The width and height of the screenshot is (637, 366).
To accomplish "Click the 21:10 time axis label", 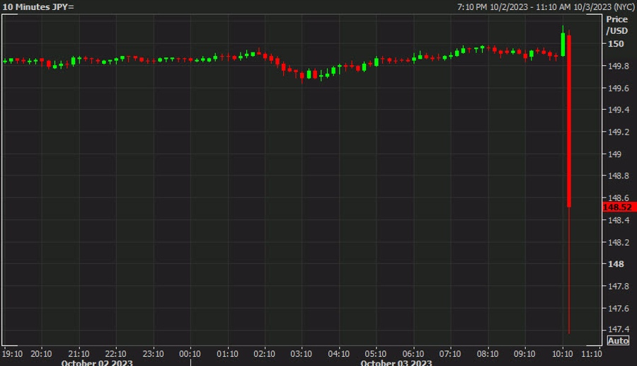I will click(79, 354).
